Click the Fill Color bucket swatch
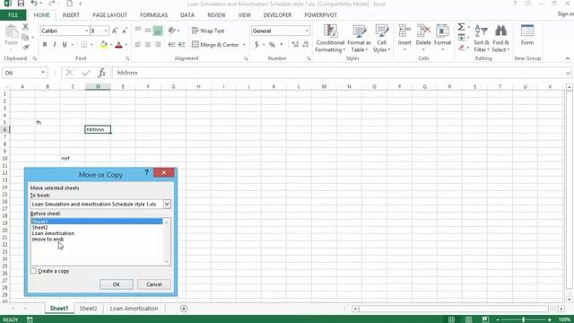This screenshot has height=323, width=574. [x=104, y=45]
